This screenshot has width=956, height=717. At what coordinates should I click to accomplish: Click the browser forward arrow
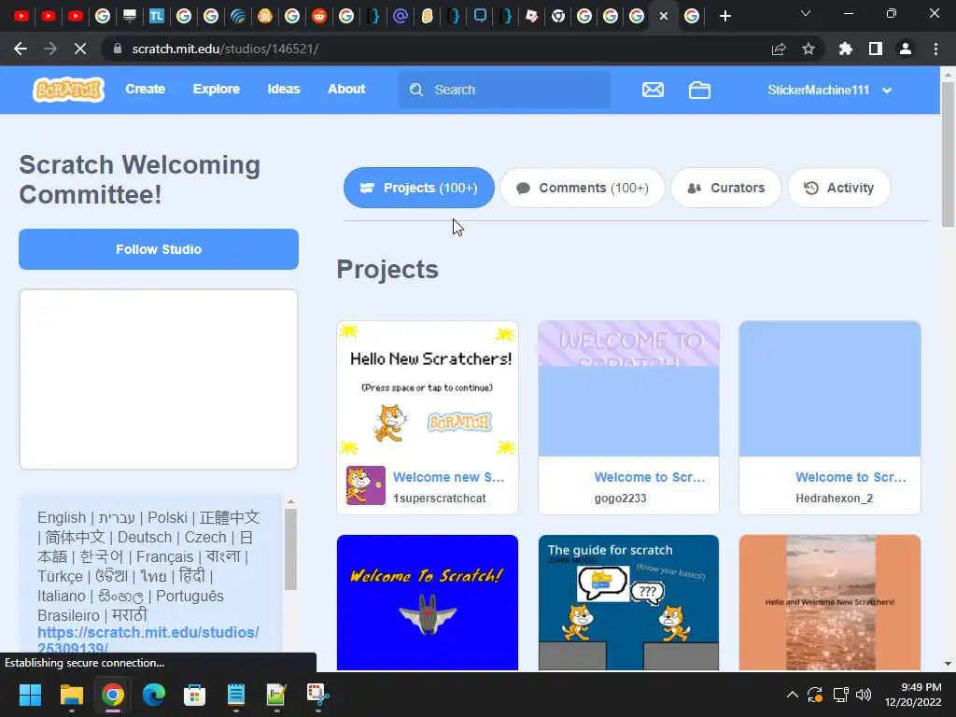(x=50, y=49)
